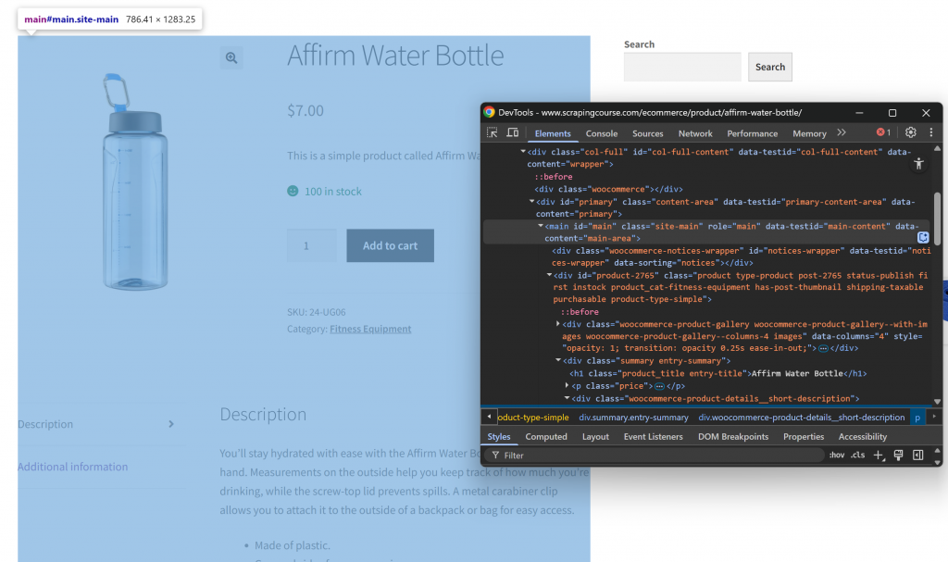Image resolution: width=948 pixels, height=562 pixels.
Task: Close the DevTools window
Action: pos(926,113)
